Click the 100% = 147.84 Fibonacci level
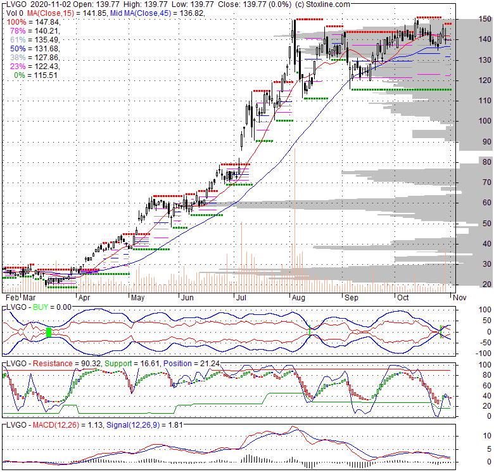 point(34,22)
